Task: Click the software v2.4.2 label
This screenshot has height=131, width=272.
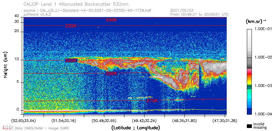Action: 37,14
